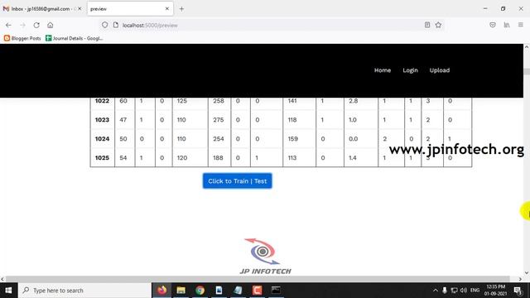Open the Firefox hamburger menu

(521, 25)
